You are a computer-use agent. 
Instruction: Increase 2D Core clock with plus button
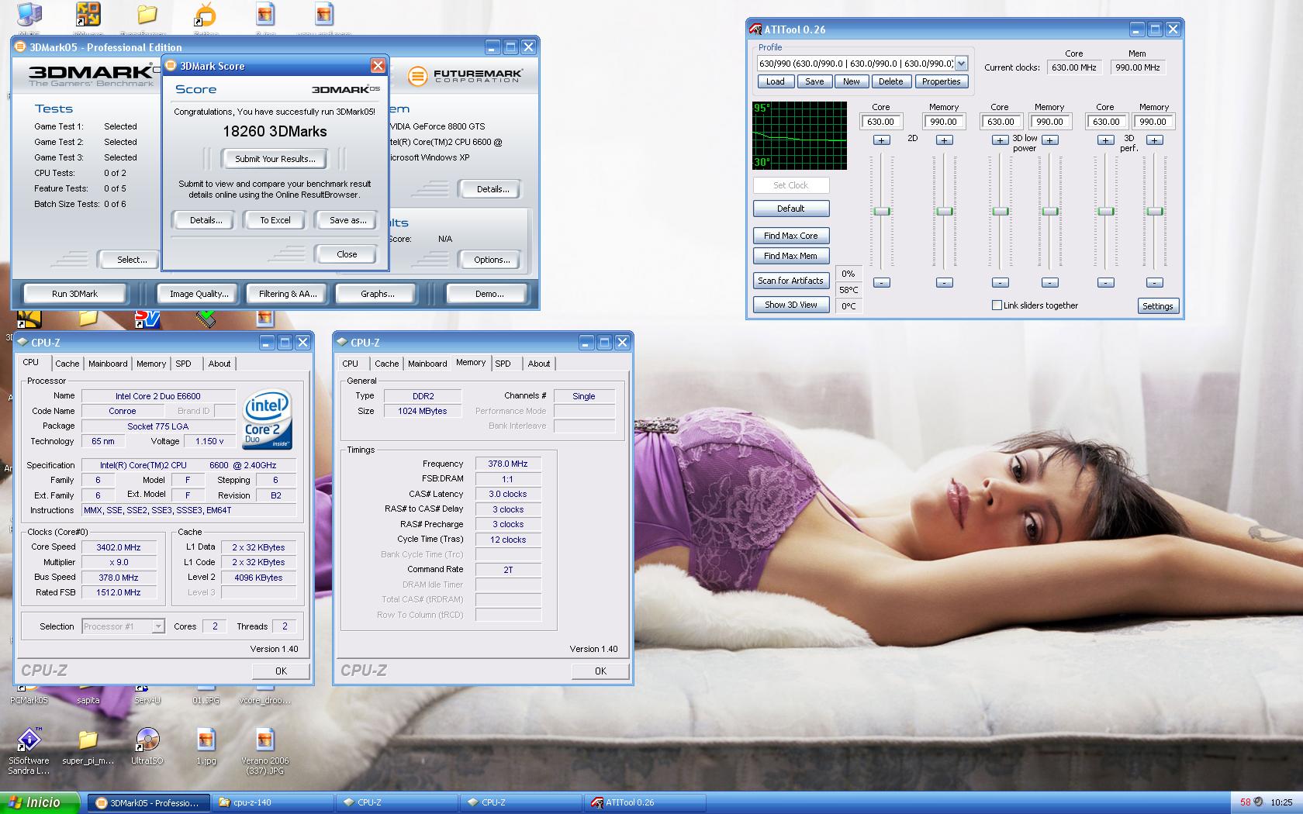click(882, 140)
